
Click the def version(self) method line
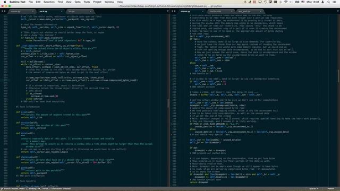coord(27,123)
